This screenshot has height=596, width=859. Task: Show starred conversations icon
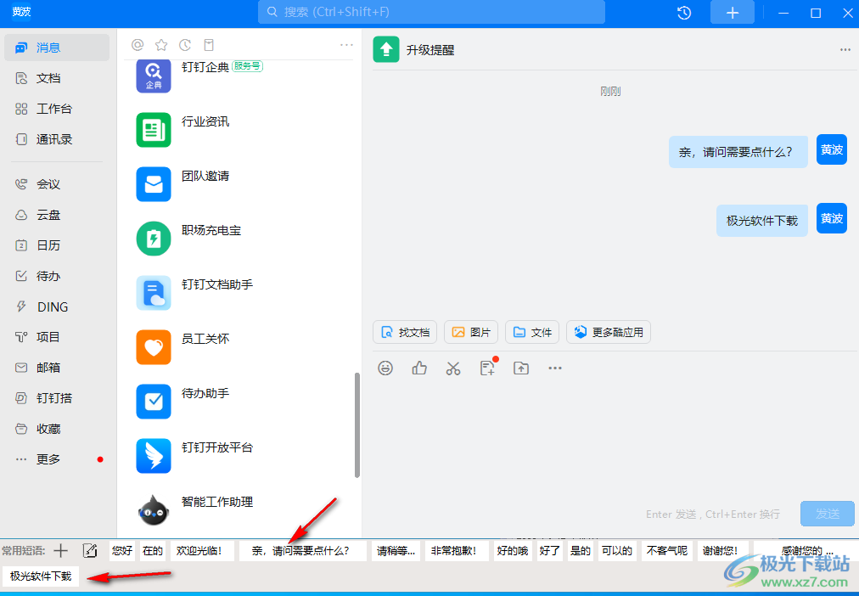(161, 45)
